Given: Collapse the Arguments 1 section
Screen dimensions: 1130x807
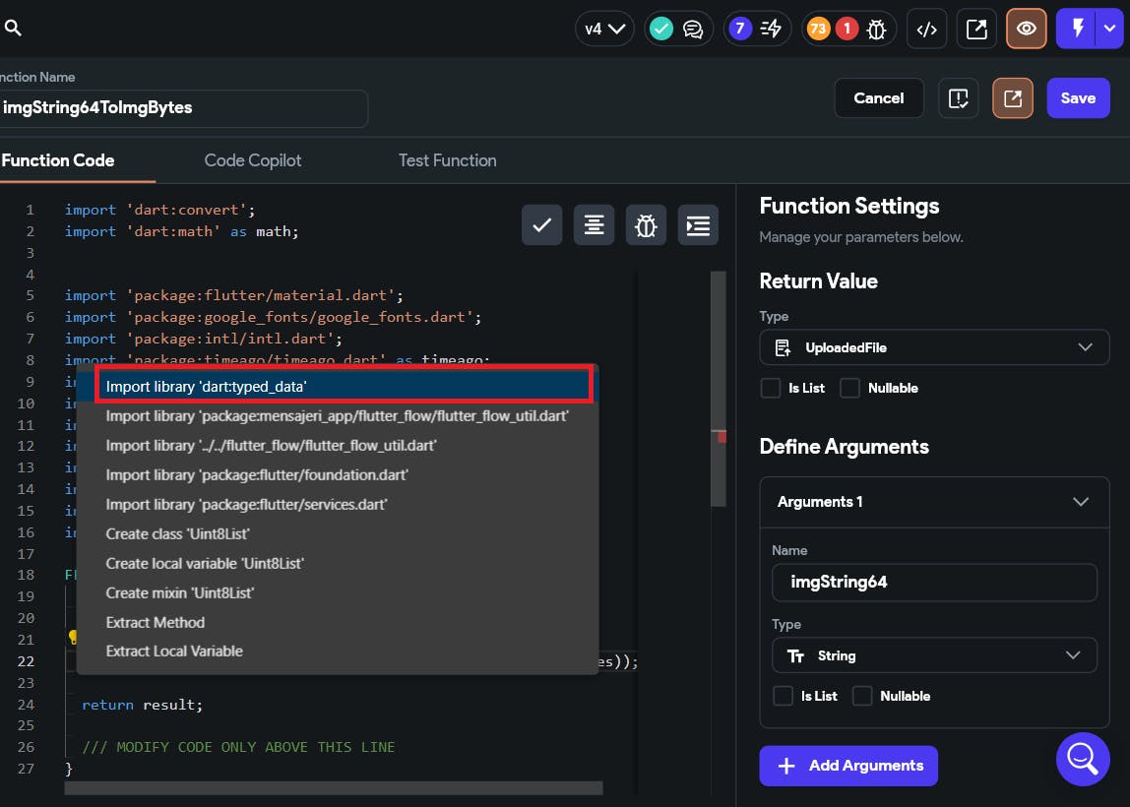Looking at the screenshot, I should (x=1080, y=502).
